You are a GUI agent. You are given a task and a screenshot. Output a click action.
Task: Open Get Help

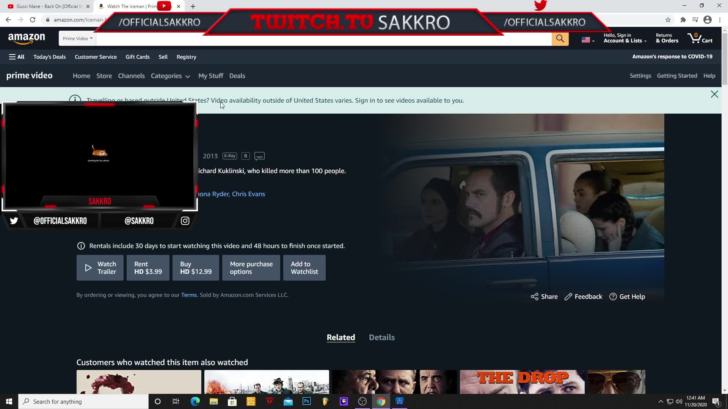[627, 297]
